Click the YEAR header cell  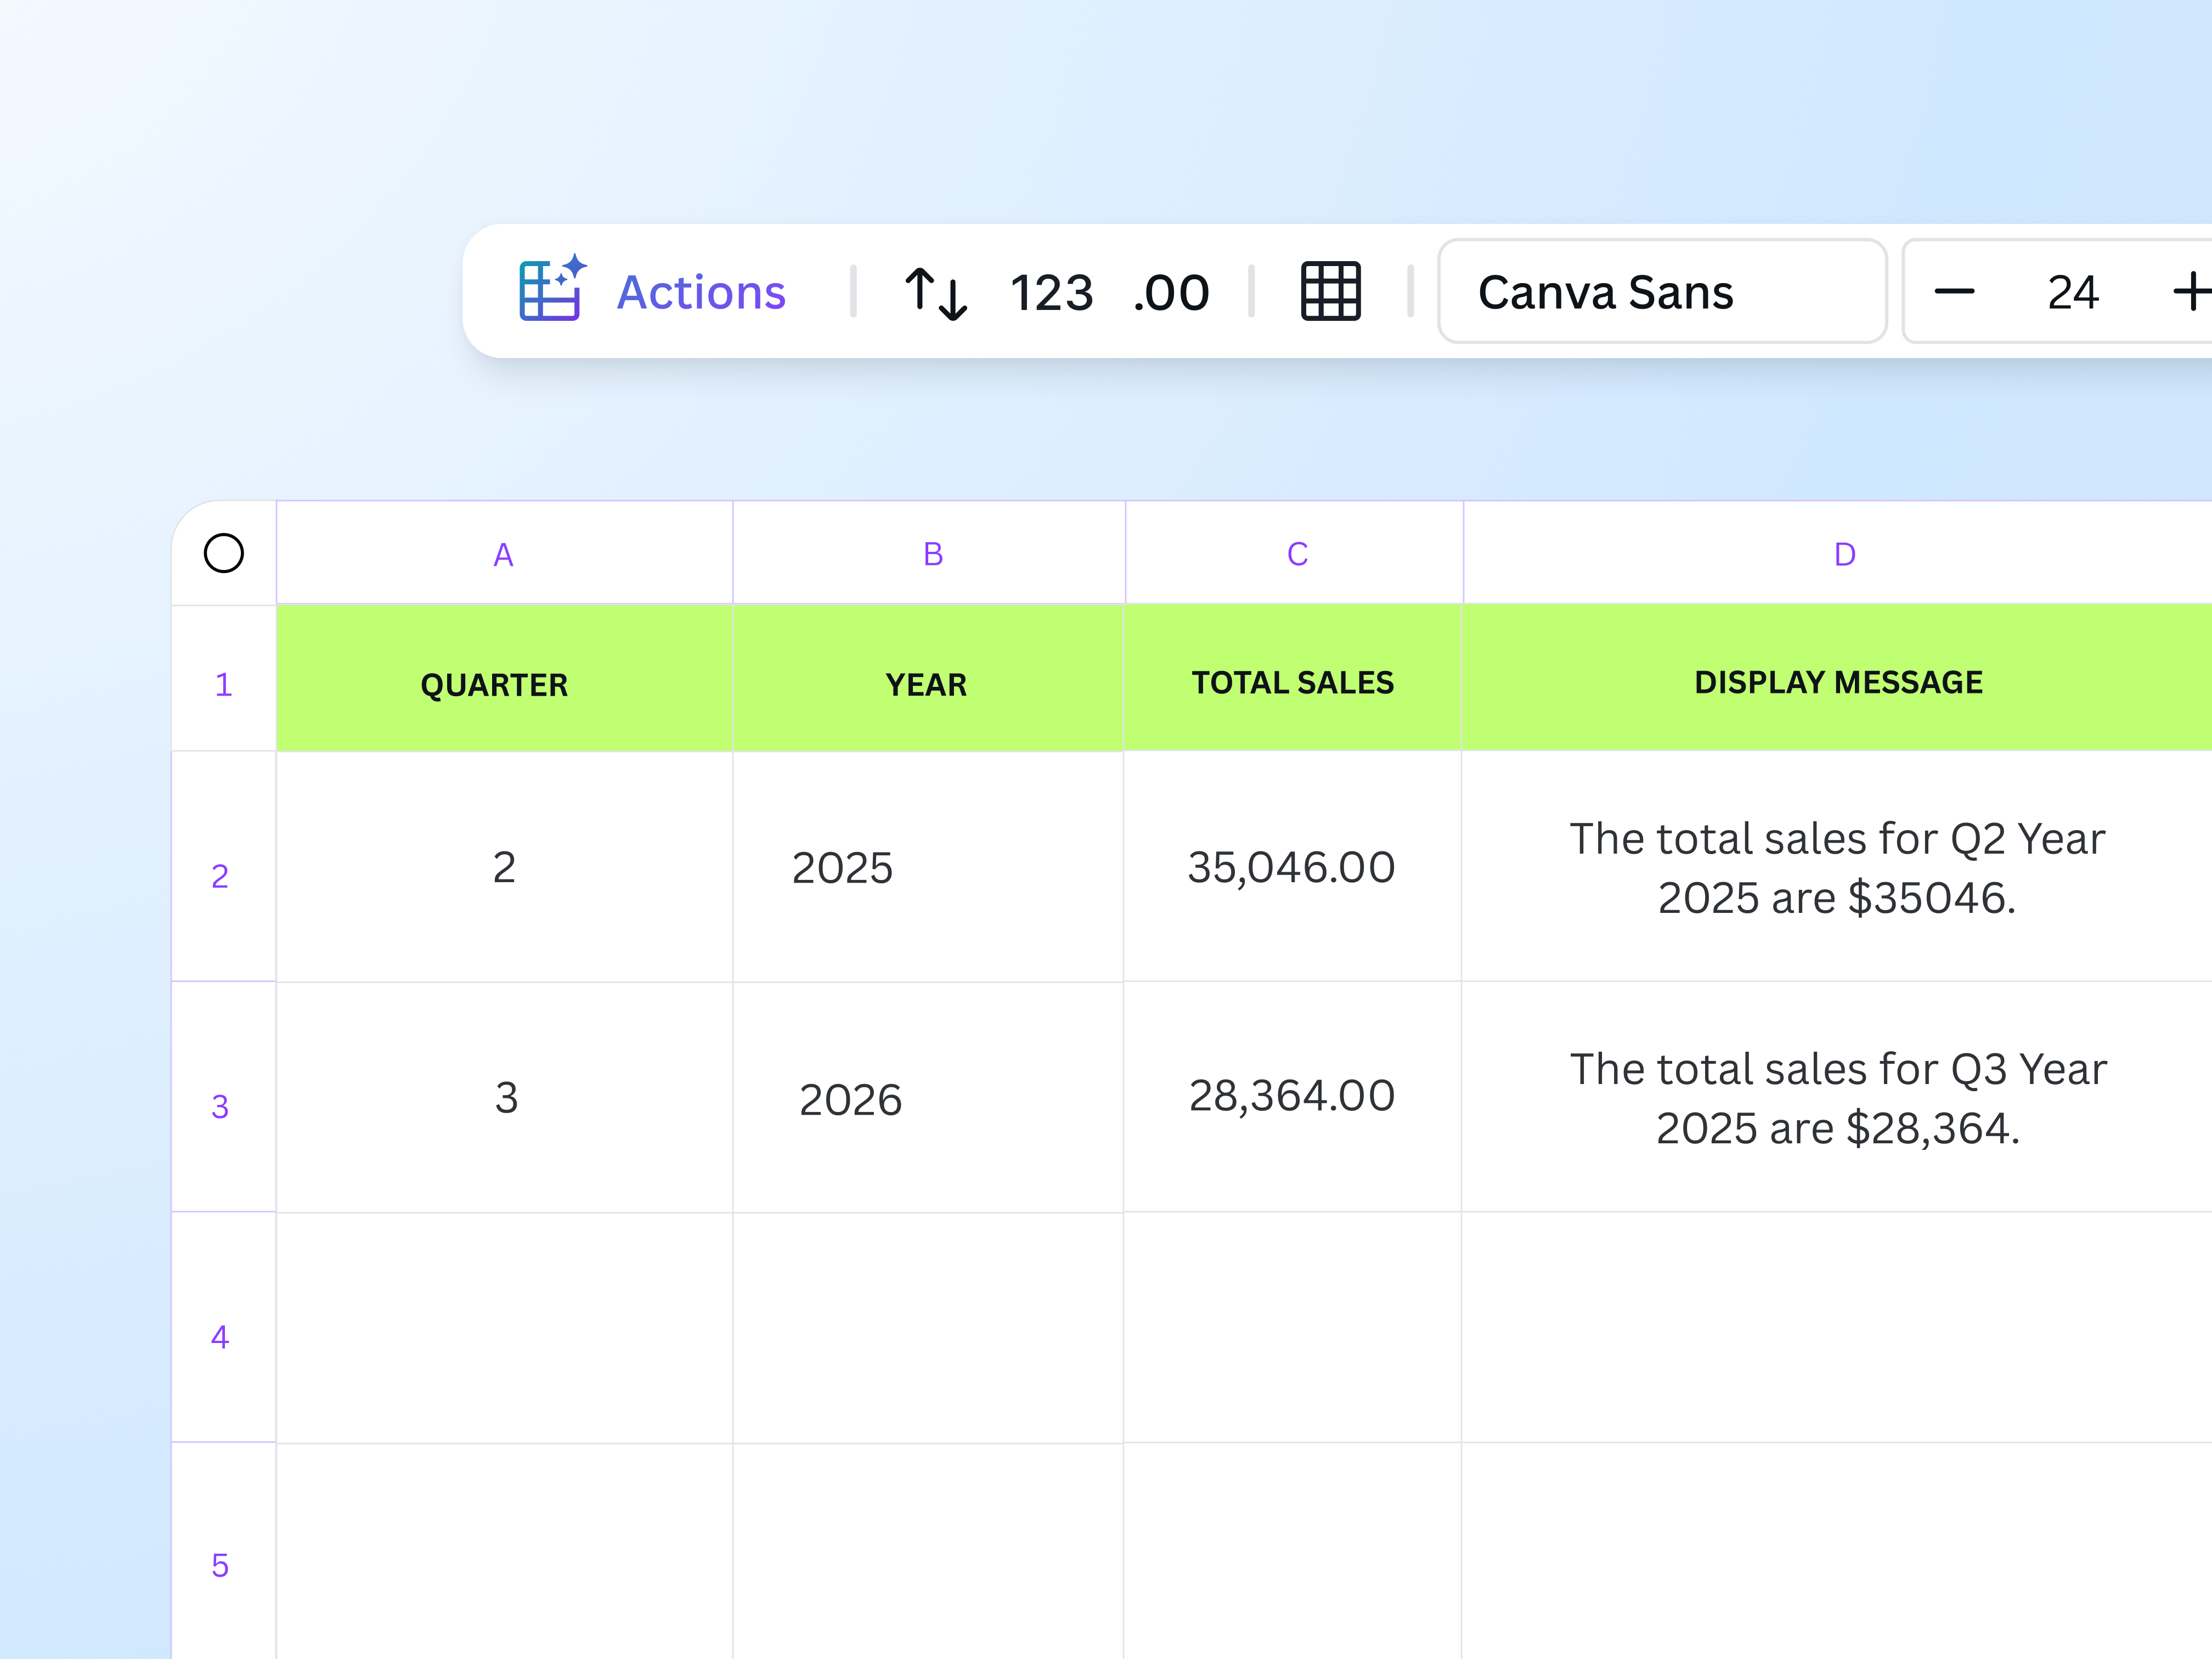click(x=928, y=678)
